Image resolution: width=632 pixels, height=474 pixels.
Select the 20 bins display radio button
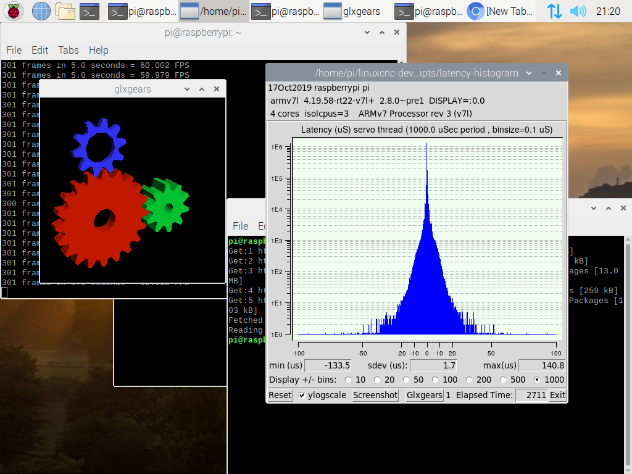[x=377, y=380]
